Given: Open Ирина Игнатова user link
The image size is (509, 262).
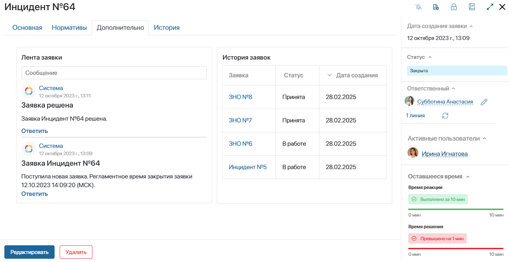Looking at the screenshot, I should [x=445, y=154].
